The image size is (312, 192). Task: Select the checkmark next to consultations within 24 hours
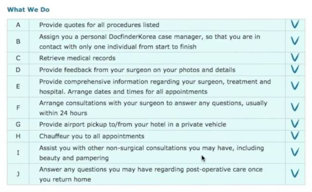(295, 107)
